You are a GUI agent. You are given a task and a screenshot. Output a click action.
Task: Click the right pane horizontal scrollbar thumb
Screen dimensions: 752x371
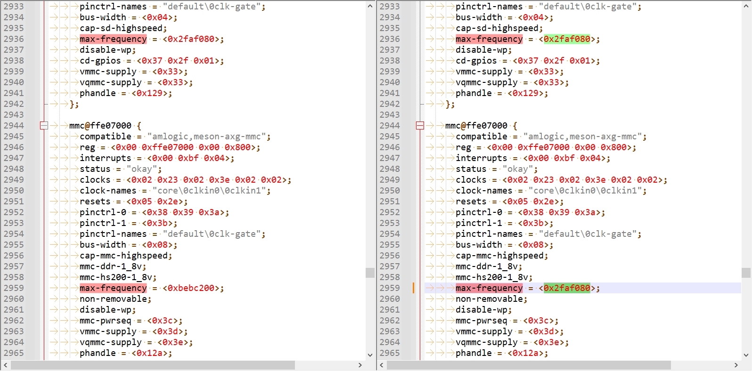pos(529,365)
